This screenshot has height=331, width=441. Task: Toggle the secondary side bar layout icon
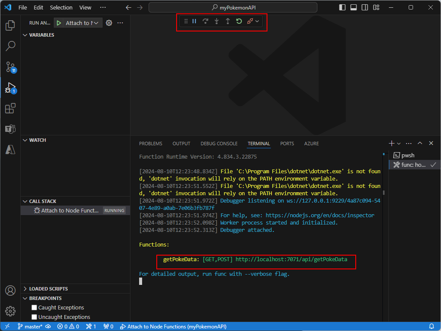[x=365, y=8]
